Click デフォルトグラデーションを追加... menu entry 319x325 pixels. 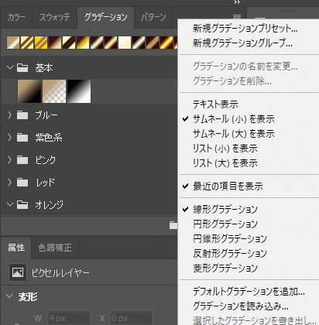click(x=249, y=292)
